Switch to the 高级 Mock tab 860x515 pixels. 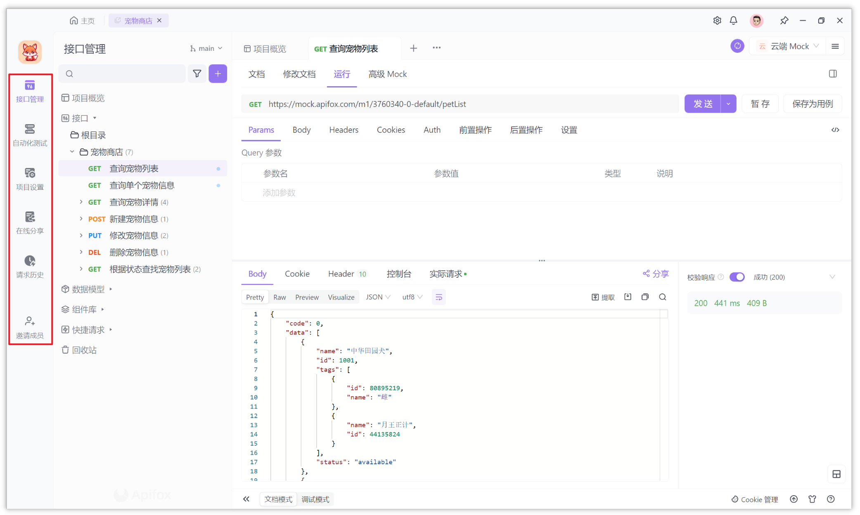[387, 74]
